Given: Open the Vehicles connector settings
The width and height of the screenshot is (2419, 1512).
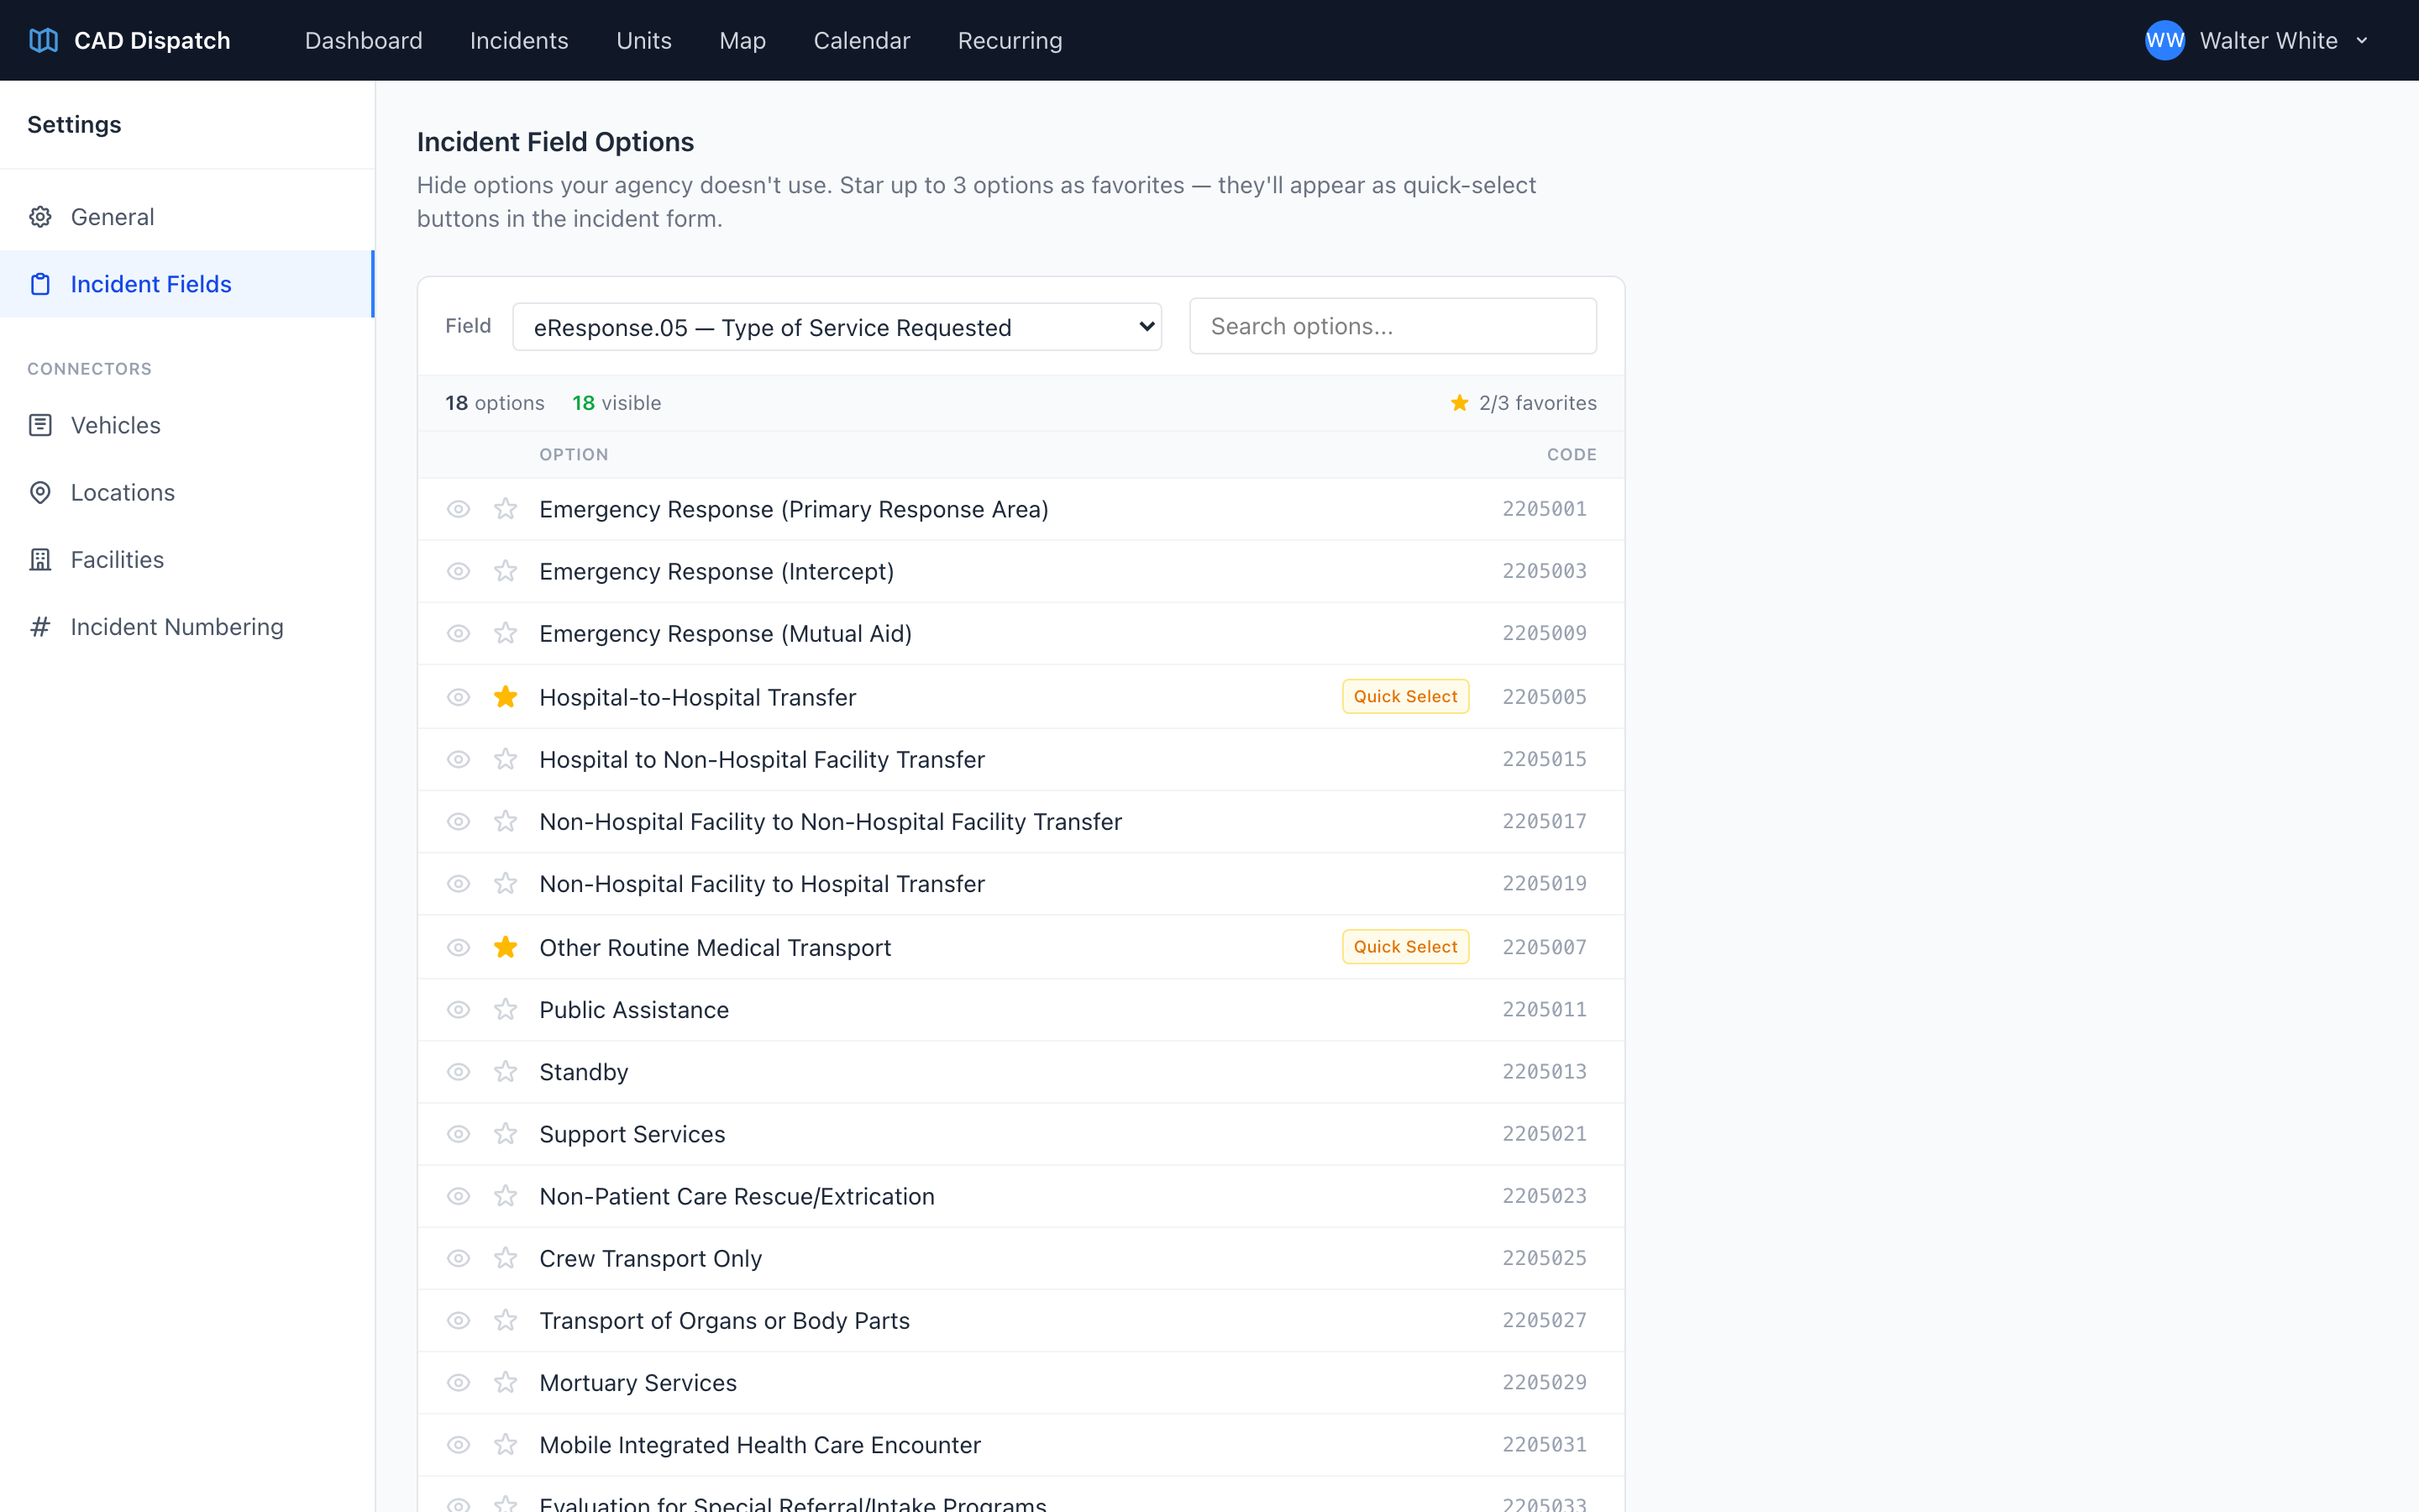Looking at the screenshot, I should pyautogui.click(x=187, y=425).
